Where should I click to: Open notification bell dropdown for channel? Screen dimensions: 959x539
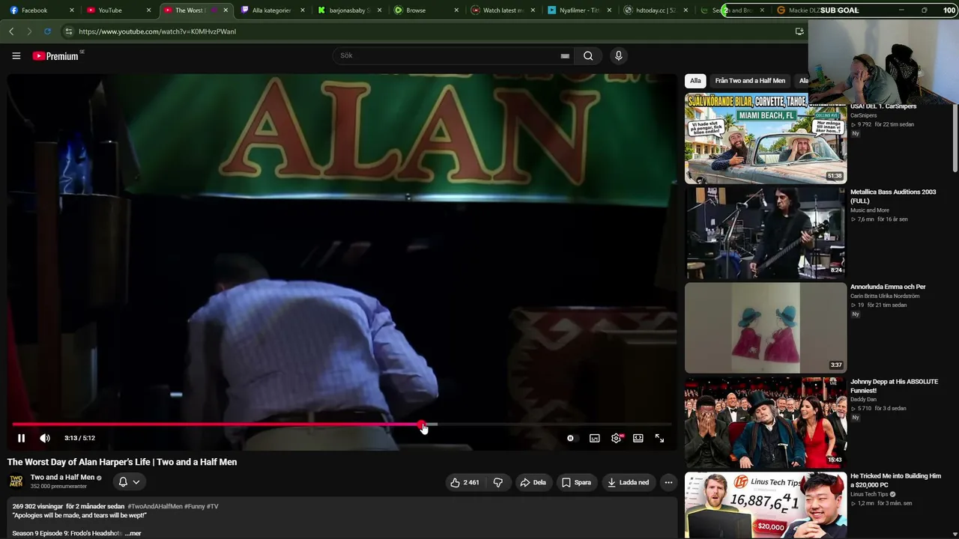(x=129, y=481)
